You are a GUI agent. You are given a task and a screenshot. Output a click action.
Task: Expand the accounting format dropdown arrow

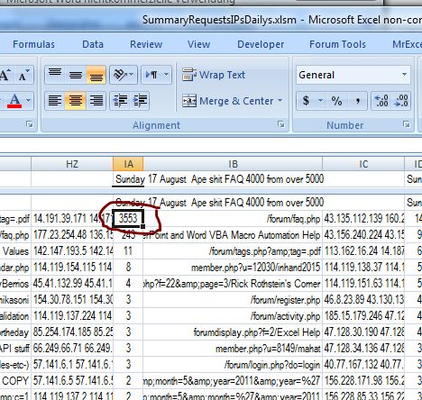[x=320, y=101]
